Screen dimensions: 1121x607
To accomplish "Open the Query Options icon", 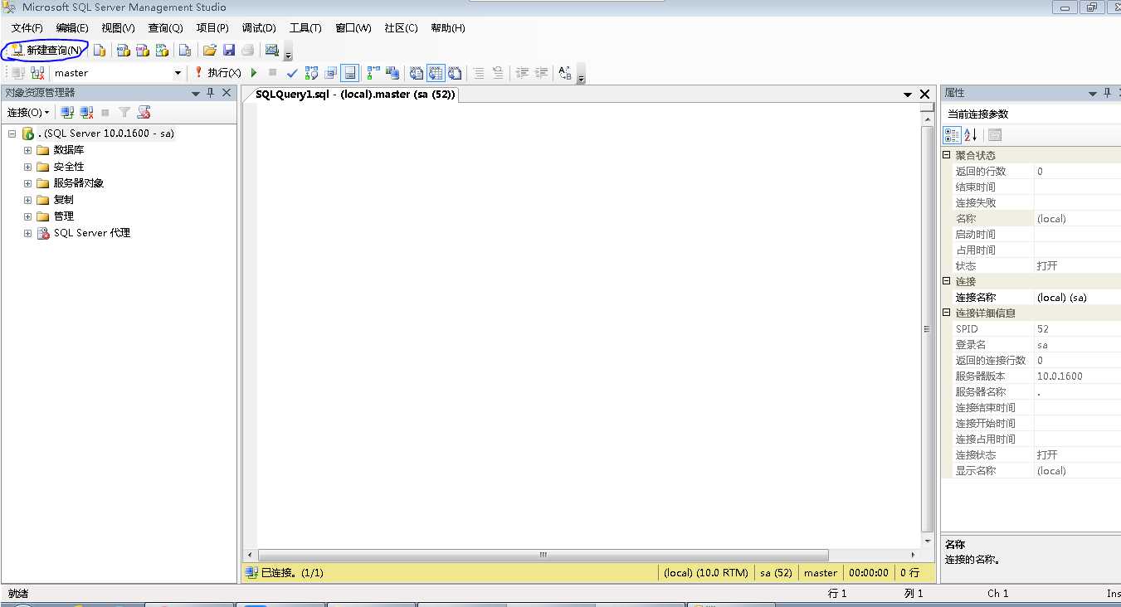I will point(331,73).
